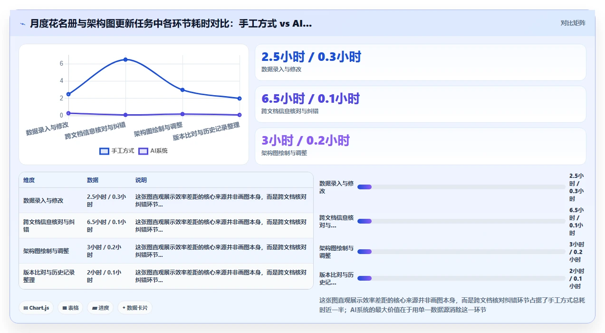This screenshot has height=333, width=605.
Task: Click the 3小时 / 0.2小时 stat card
Action: click(x=421, y=146)
